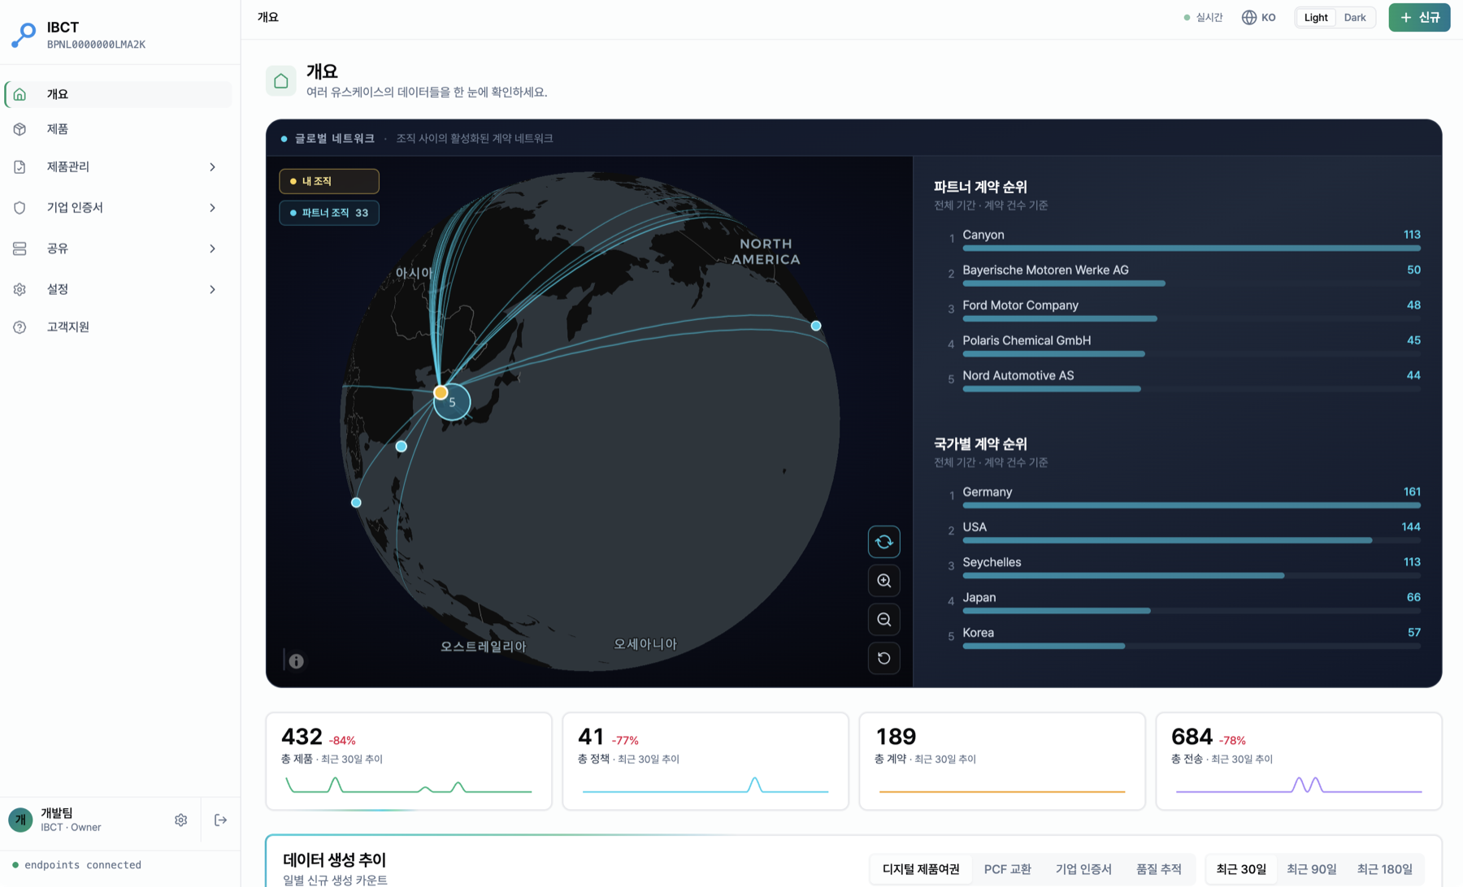The width and height of the screenshot is (1463, 887).
Task: Expand the 설정 submenu chevron
Action: (x=212, y=289)
